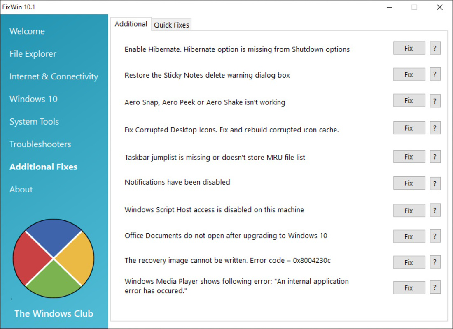Show help for Windows Media Player
453x329 pixels.
[x=435, y=287]
